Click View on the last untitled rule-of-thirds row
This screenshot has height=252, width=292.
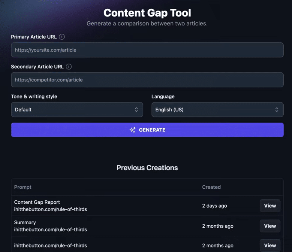click(x=270, y=245)
